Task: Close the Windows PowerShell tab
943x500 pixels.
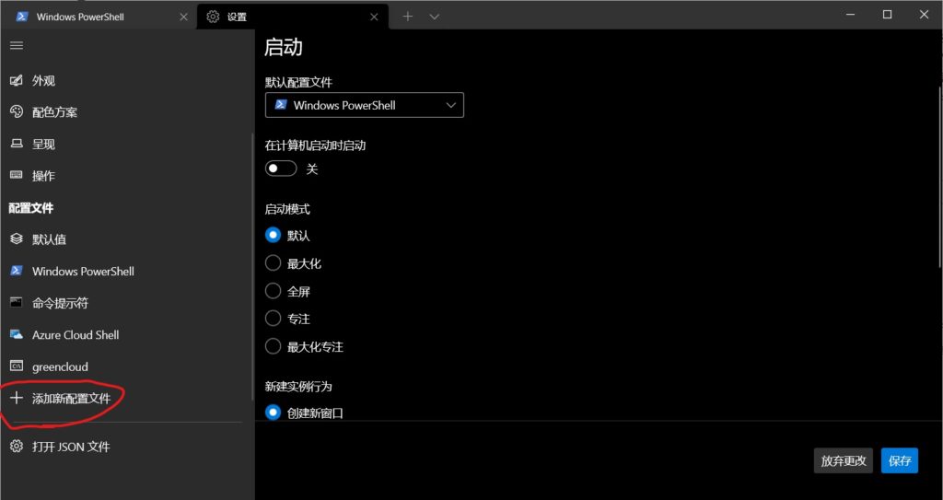Action: (x=183, y=17)
